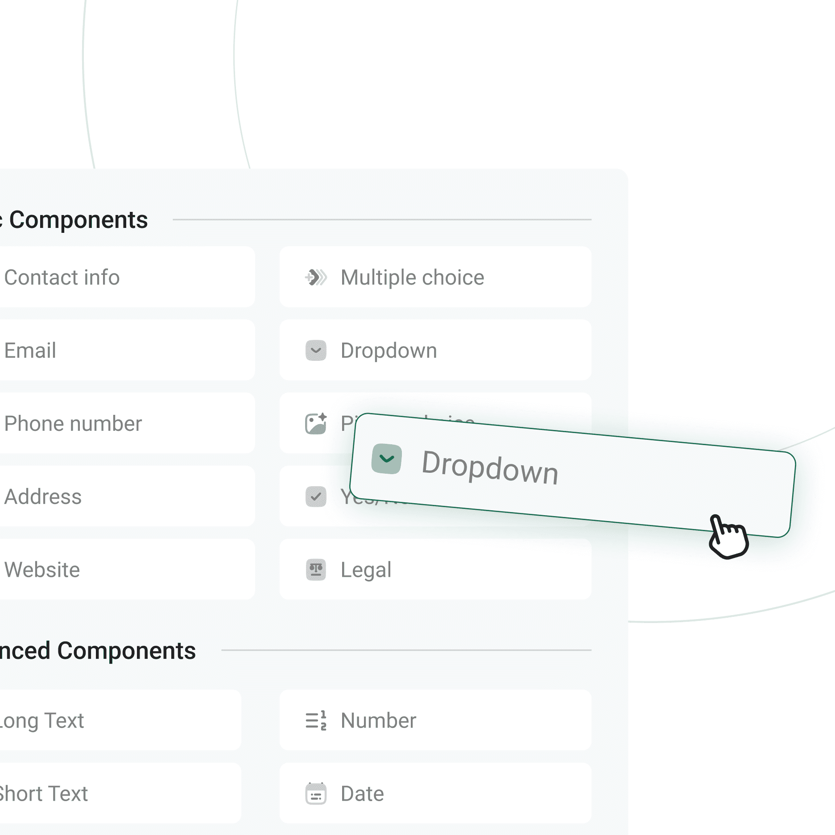Click the Date calendar icon
835x835 pixels.
pyautogui.click(x=316, y=794)
